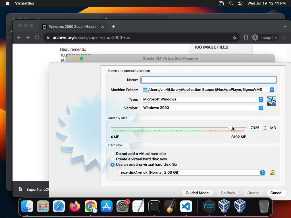Choose a virtual hard disk file icon
This screenshot has height=218, width=291.
(x=272, y=173)
